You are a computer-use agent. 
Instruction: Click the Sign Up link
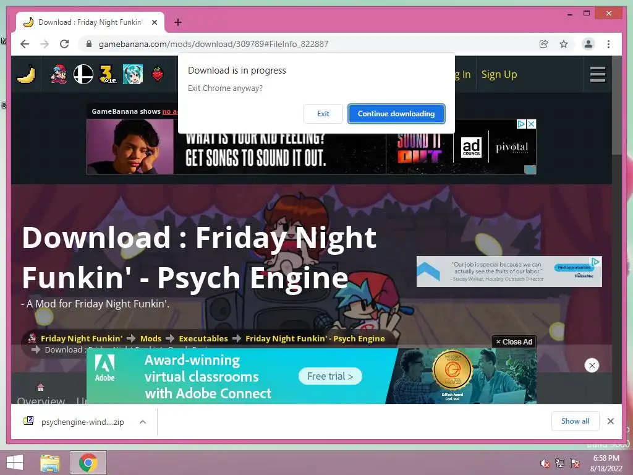pos(499,74)
